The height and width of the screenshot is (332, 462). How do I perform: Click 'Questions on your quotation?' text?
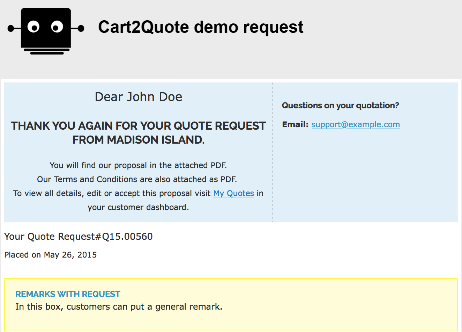coord(340,106)
